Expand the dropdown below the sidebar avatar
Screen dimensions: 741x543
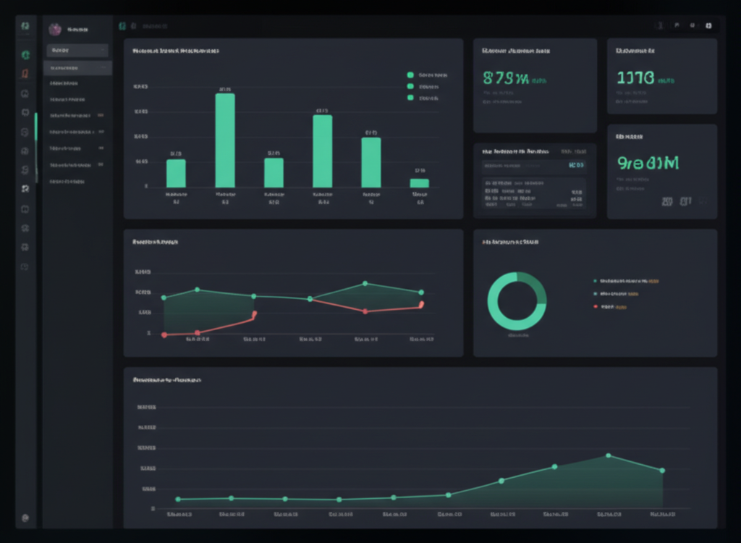[77, 49]
